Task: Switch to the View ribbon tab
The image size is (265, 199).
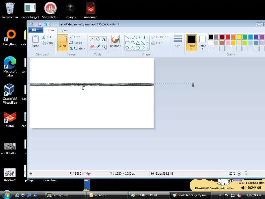Action: [65, 30]
